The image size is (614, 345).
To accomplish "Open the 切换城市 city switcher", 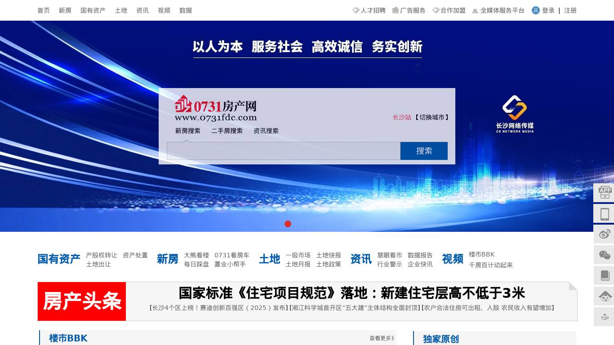I will (432, 117).
